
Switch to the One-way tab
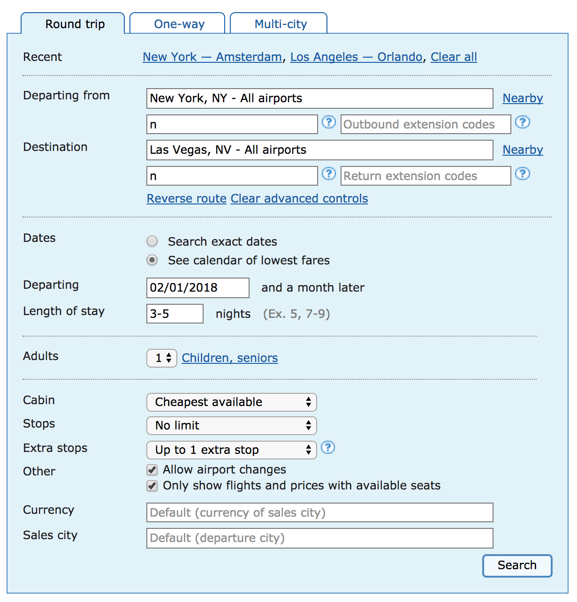pyautogui.click(x=179, y=24)
